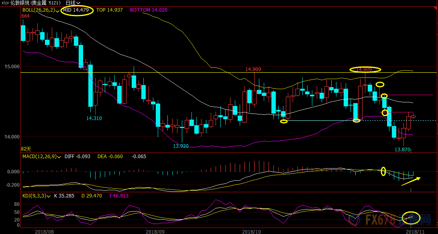Screen dimensions: 438x234
Task: Select the TOP 14.937 Bollinger value
Action: tap(110, 10)
